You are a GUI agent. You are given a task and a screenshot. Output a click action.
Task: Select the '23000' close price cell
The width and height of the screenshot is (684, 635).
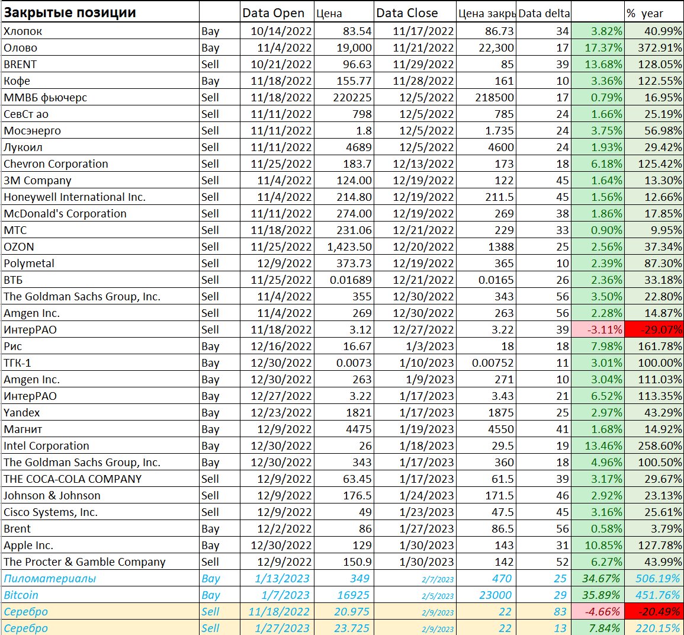point(486,595)
